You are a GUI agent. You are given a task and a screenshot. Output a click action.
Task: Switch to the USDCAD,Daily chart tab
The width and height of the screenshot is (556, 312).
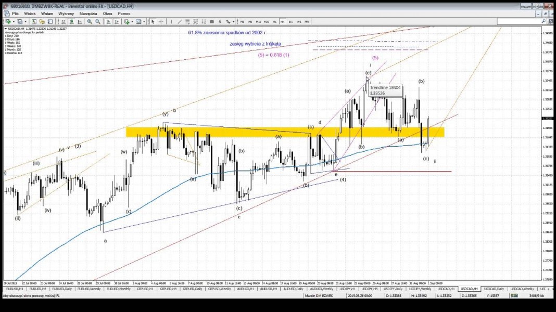(x=494, y=289)
